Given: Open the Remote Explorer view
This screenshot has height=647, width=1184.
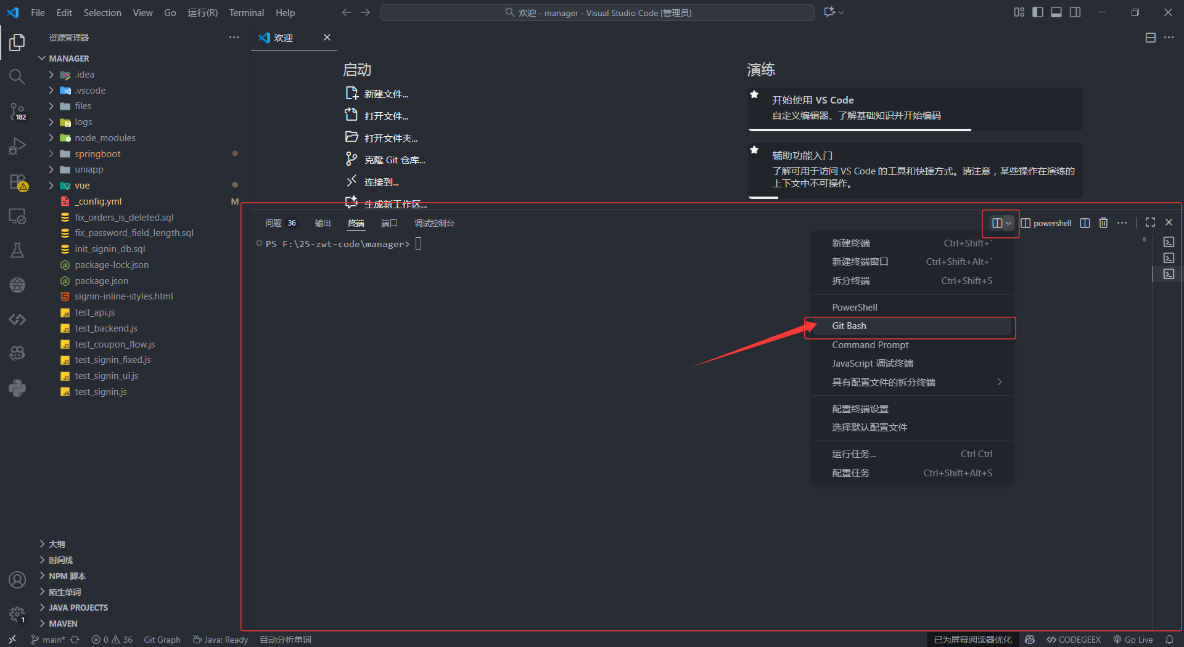Looking at the screenshot, I should 17,216.
